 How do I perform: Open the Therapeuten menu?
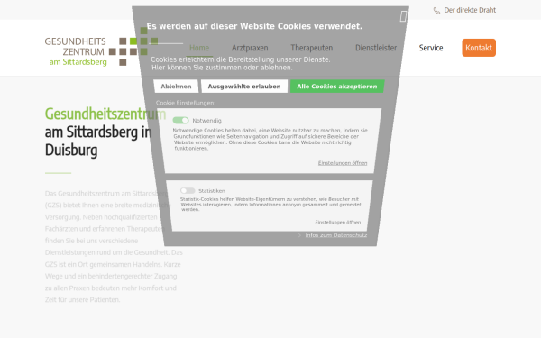(x=312, y=48)
